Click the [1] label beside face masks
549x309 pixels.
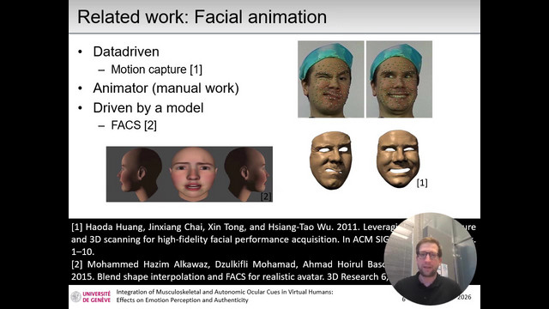(x=422, y=183)
